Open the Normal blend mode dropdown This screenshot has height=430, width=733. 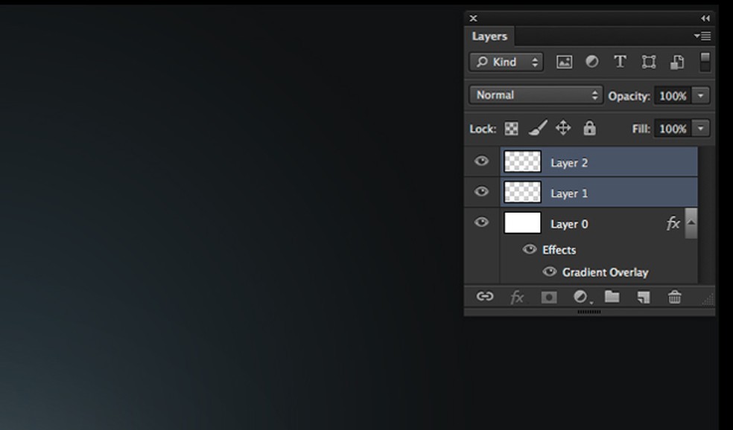pyautogui.click(x=536, y=95)
